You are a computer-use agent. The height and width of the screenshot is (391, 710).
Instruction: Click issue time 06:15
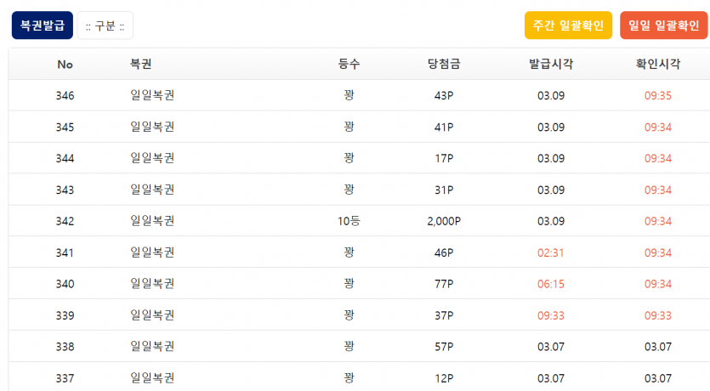click(551, 284)
